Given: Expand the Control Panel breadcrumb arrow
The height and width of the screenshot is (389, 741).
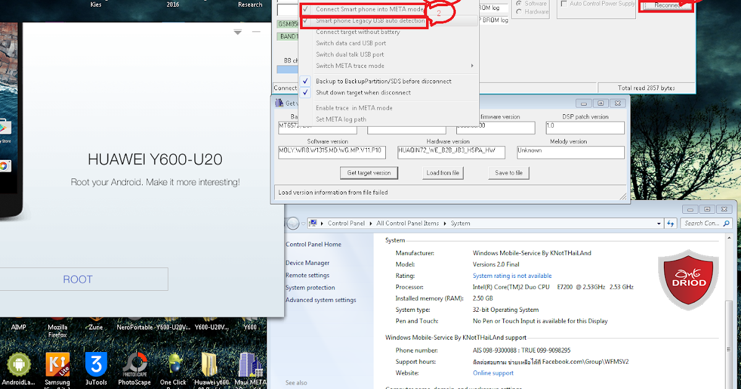Looking at the screenshot, I should coord(371,224).
